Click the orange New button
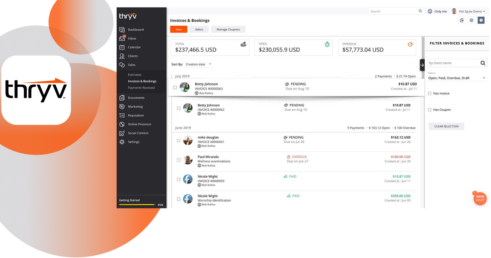 (x=178, y=29)
